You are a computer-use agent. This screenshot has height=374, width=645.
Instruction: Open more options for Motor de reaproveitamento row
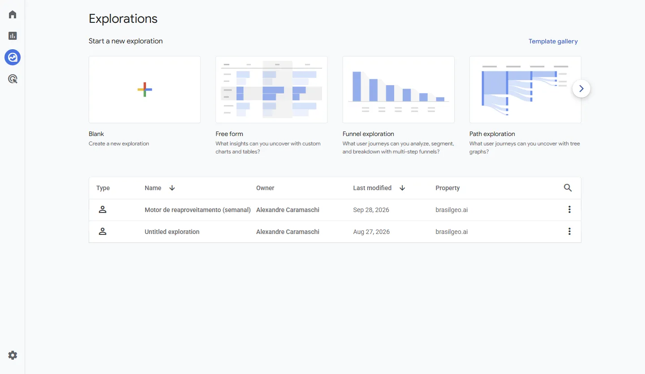click(x=569, y=209)
